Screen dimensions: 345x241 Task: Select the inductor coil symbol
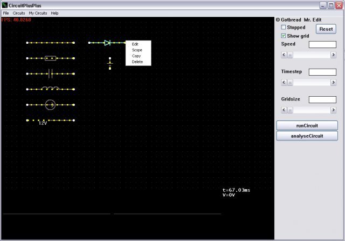(x=50, y=88)
